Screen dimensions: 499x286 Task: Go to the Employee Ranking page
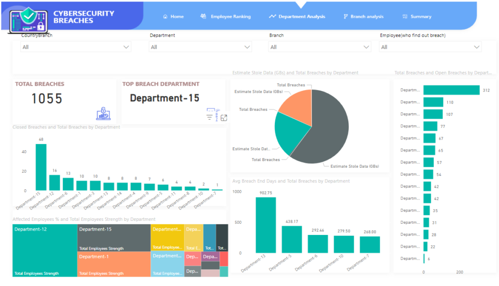point(230,17)
